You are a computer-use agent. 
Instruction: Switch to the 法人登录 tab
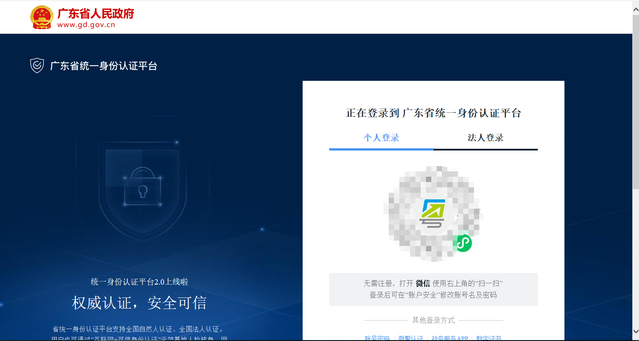[x=485, y=138]
